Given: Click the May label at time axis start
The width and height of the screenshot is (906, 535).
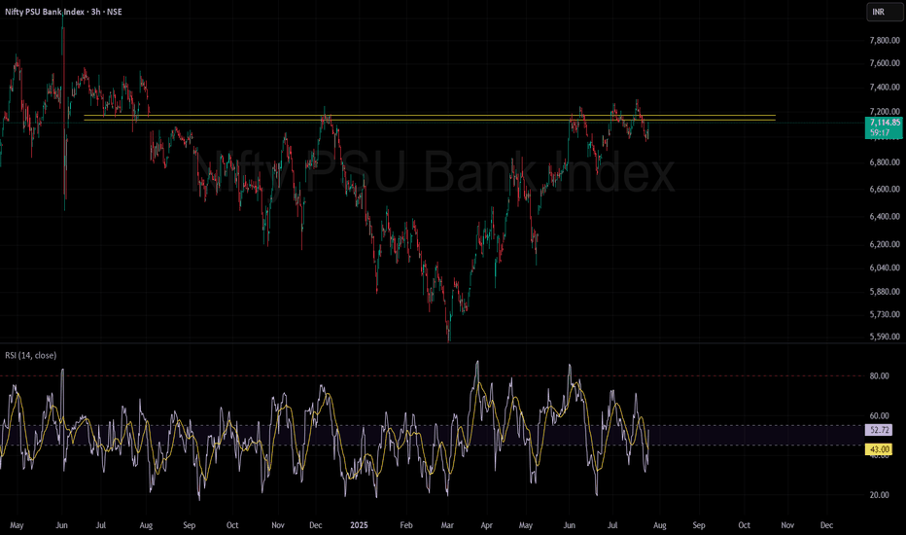Looking at the screenshot, I should (17, 525).
